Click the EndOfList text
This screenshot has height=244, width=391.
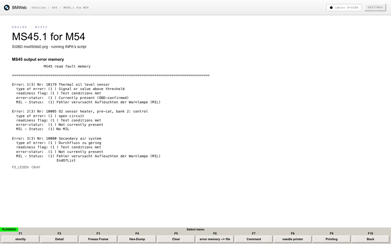tap(66, 160)
